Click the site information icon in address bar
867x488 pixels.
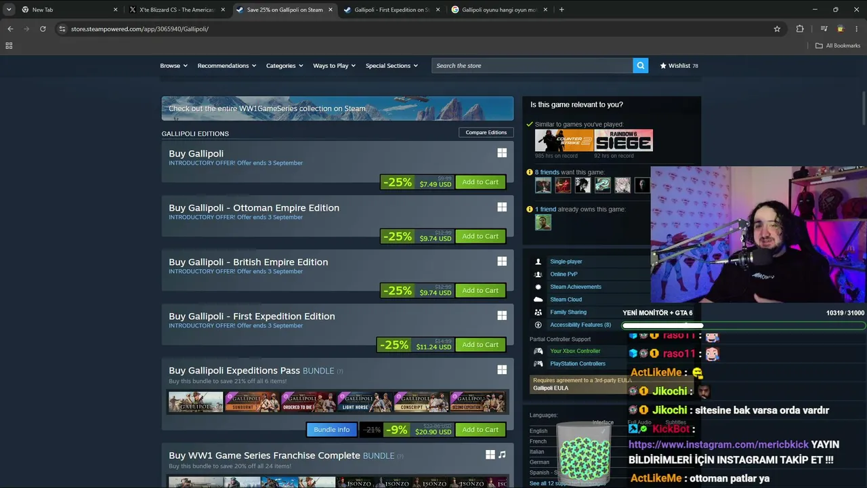(x=62, y=29)
